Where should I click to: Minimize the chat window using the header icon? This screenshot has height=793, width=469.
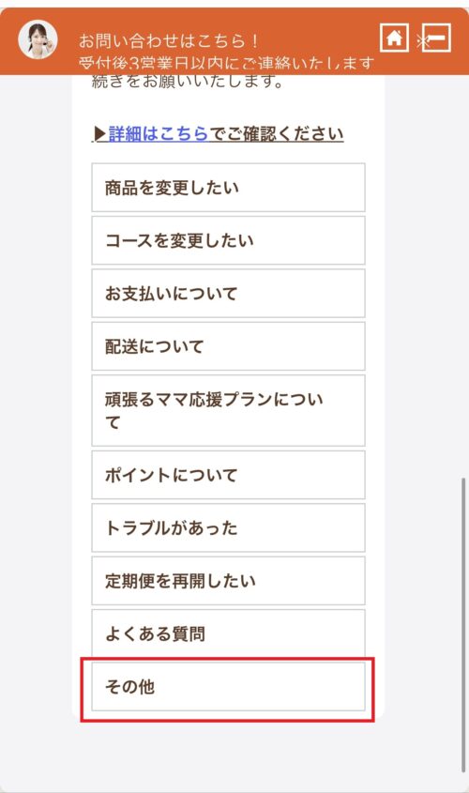(x=437, y=38)
